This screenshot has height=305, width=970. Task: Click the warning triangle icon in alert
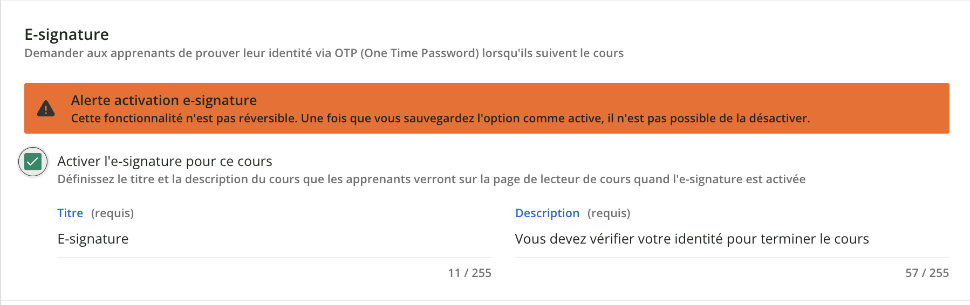click(x=46, y=109)
